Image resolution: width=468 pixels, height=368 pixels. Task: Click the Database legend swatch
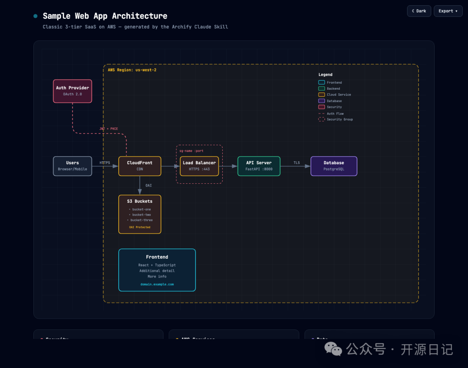(x=322, y=101)
